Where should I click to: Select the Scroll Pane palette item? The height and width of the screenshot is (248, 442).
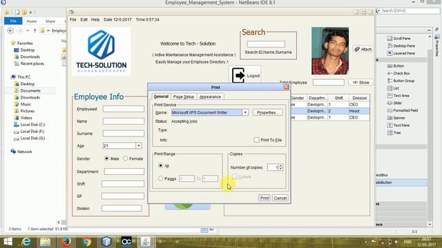pyautogui.click(x=398, y=39)
